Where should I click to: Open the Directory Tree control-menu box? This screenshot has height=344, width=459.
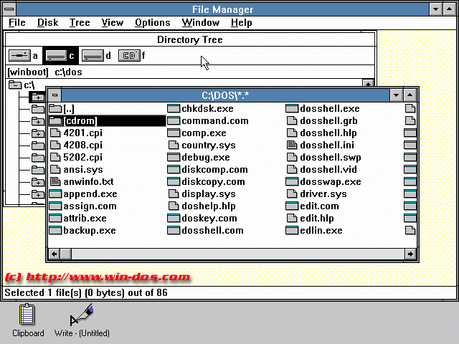click(x=10, y=39)
